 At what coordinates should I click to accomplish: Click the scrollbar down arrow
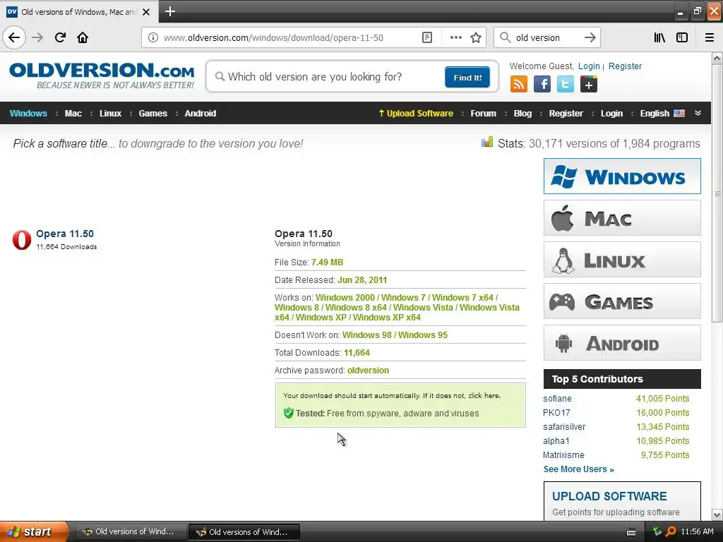click(717, 514)
